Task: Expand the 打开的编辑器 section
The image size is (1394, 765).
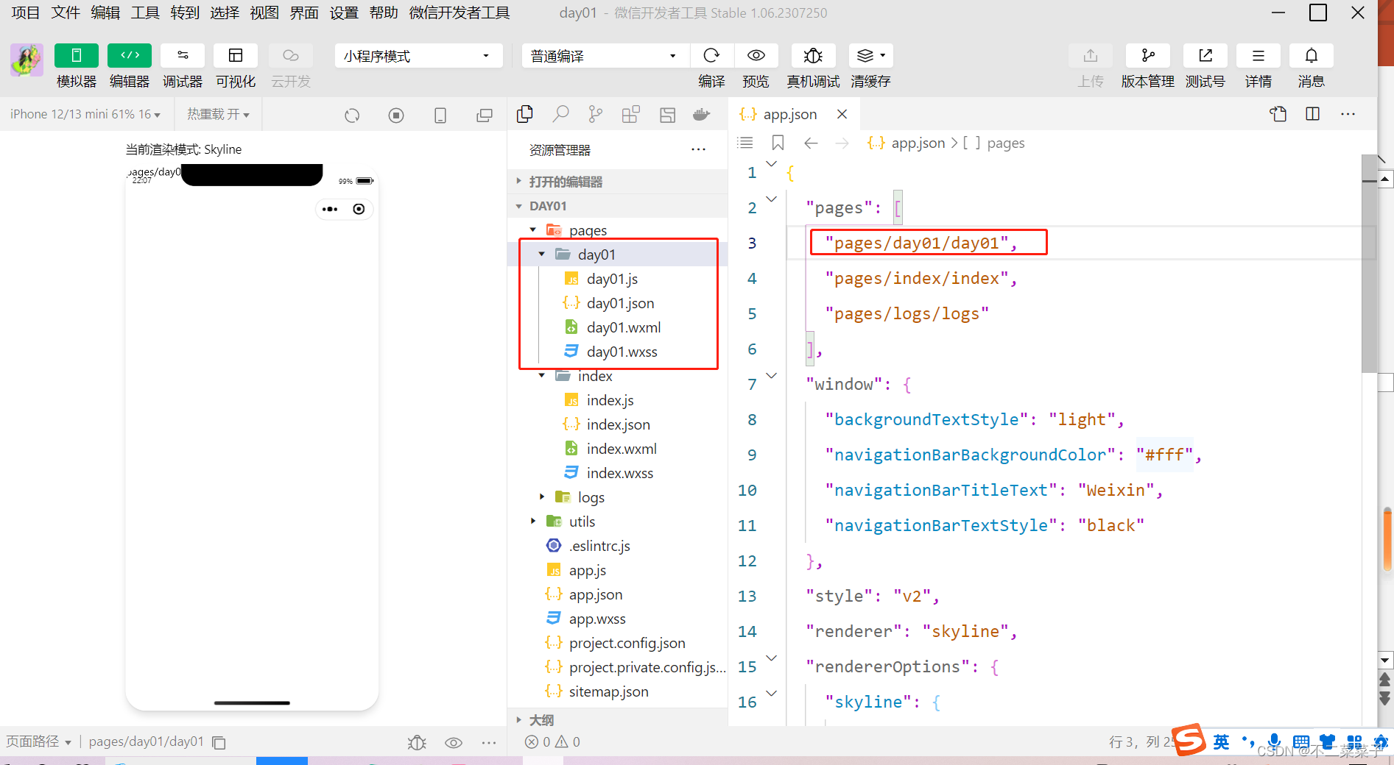Action: 617,182
